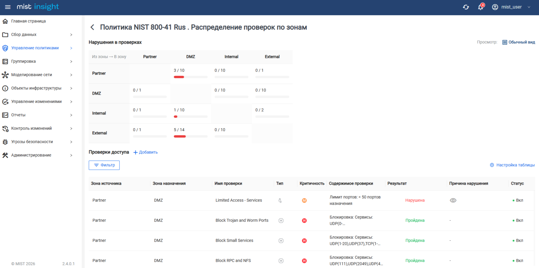Open the notifications bell icon

click(480, 7)
